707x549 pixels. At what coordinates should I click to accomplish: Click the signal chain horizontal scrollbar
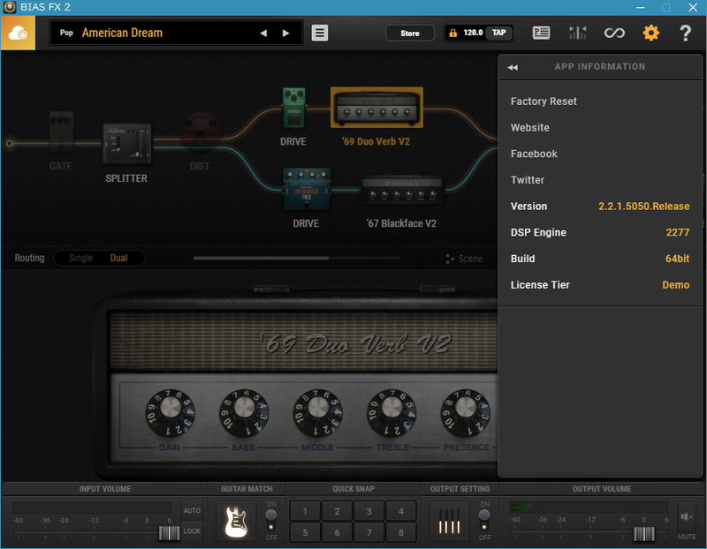coord(261,258)
